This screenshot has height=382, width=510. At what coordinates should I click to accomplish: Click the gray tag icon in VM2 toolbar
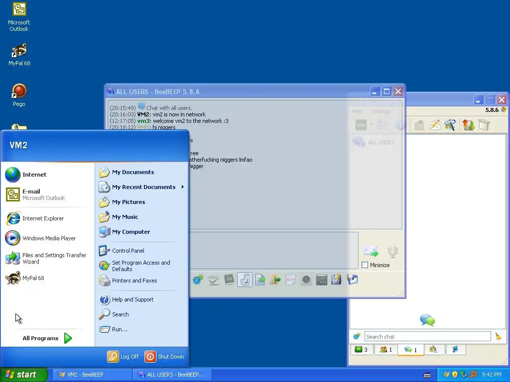[419, 125]
